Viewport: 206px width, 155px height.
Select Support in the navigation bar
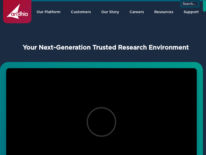tap(191, 12)
